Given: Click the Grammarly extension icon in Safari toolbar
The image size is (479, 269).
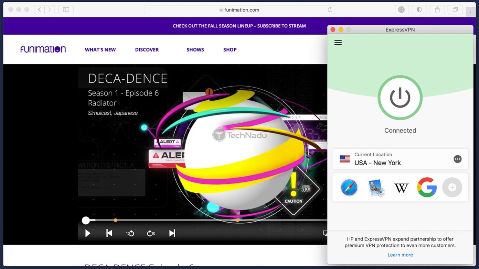Looking at the screenshot, I should coord(401,10).
